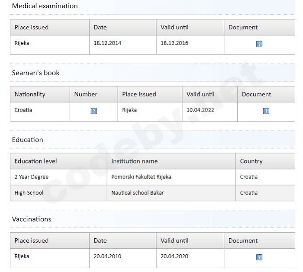
Task: Open the Seaman's book Document icon
Action: point(266,111)
